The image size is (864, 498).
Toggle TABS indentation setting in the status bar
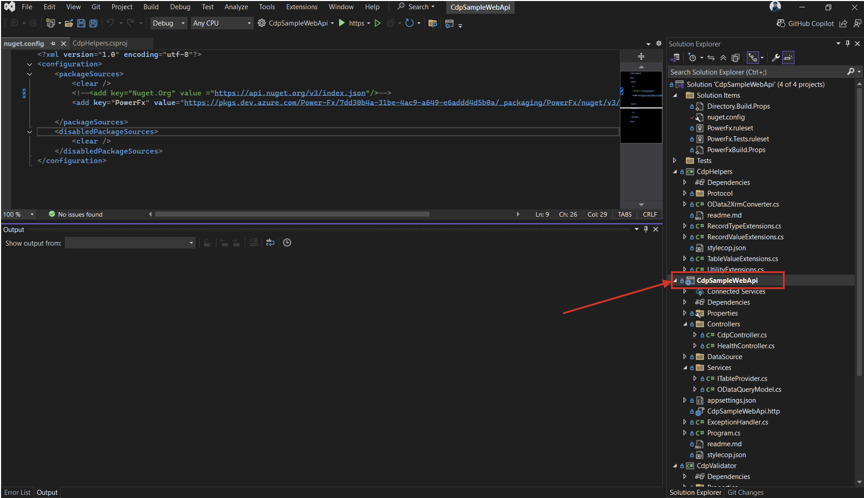pos(625,214)
